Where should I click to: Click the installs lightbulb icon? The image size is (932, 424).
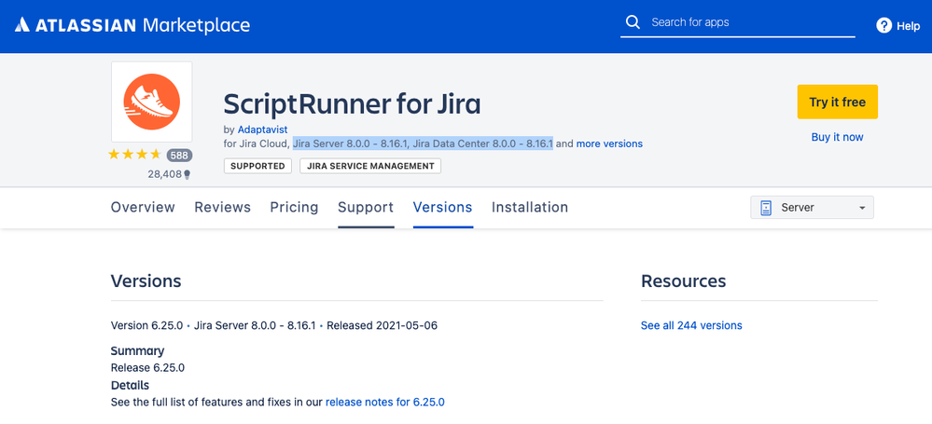(188, 174)
